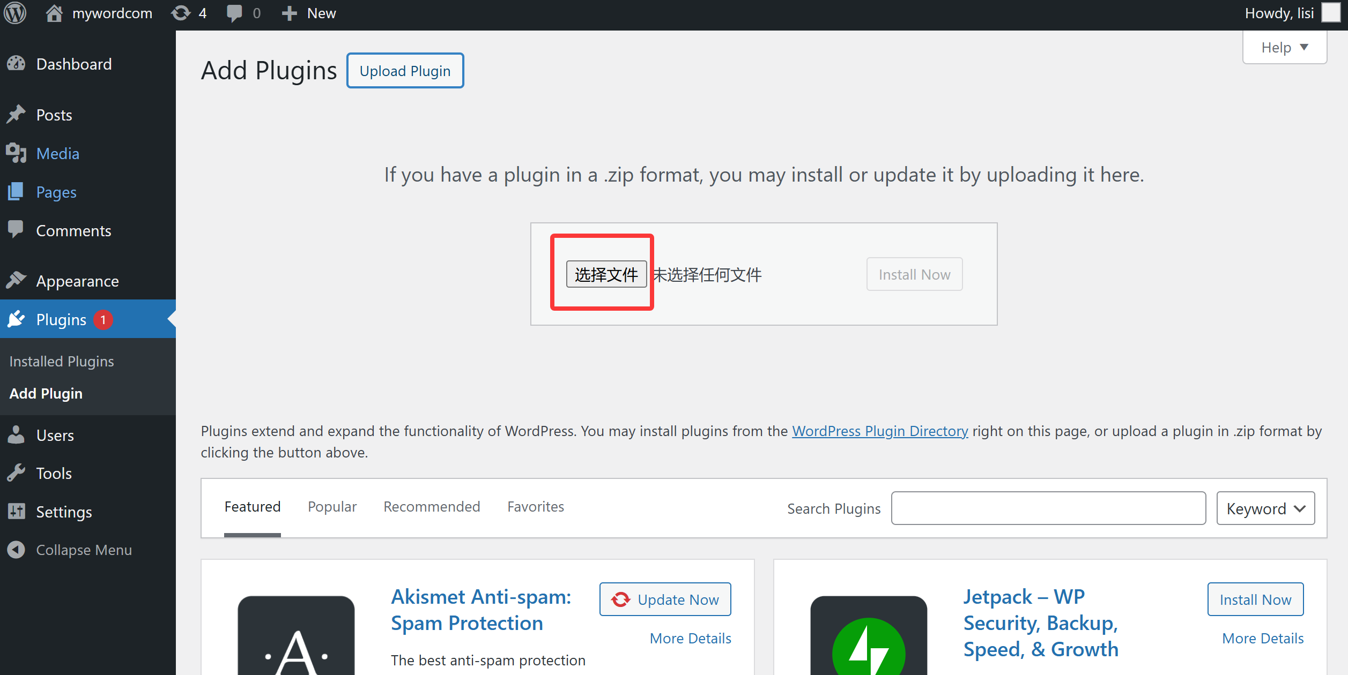Screen dimensions: 1348x675
Task: Open the Favorites tab
Action: 535,506
